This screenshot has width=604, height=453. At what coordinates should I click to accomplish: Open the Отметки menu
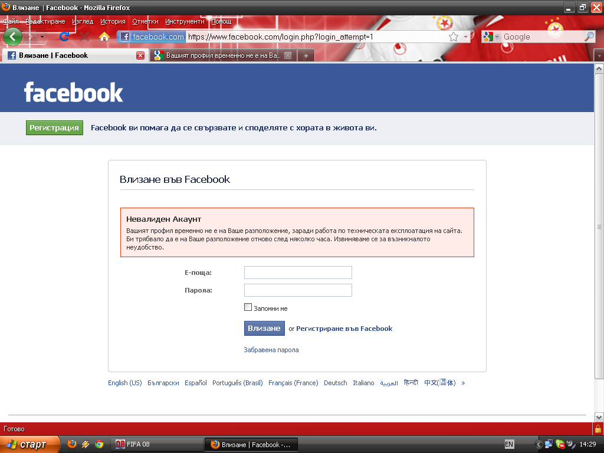click(145, 21)
